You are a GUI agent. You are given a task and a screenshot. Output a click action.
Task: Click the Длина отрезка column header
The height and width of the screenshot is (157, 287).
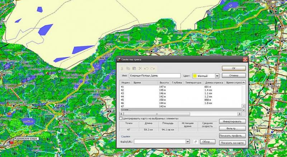tap(214, 83)
